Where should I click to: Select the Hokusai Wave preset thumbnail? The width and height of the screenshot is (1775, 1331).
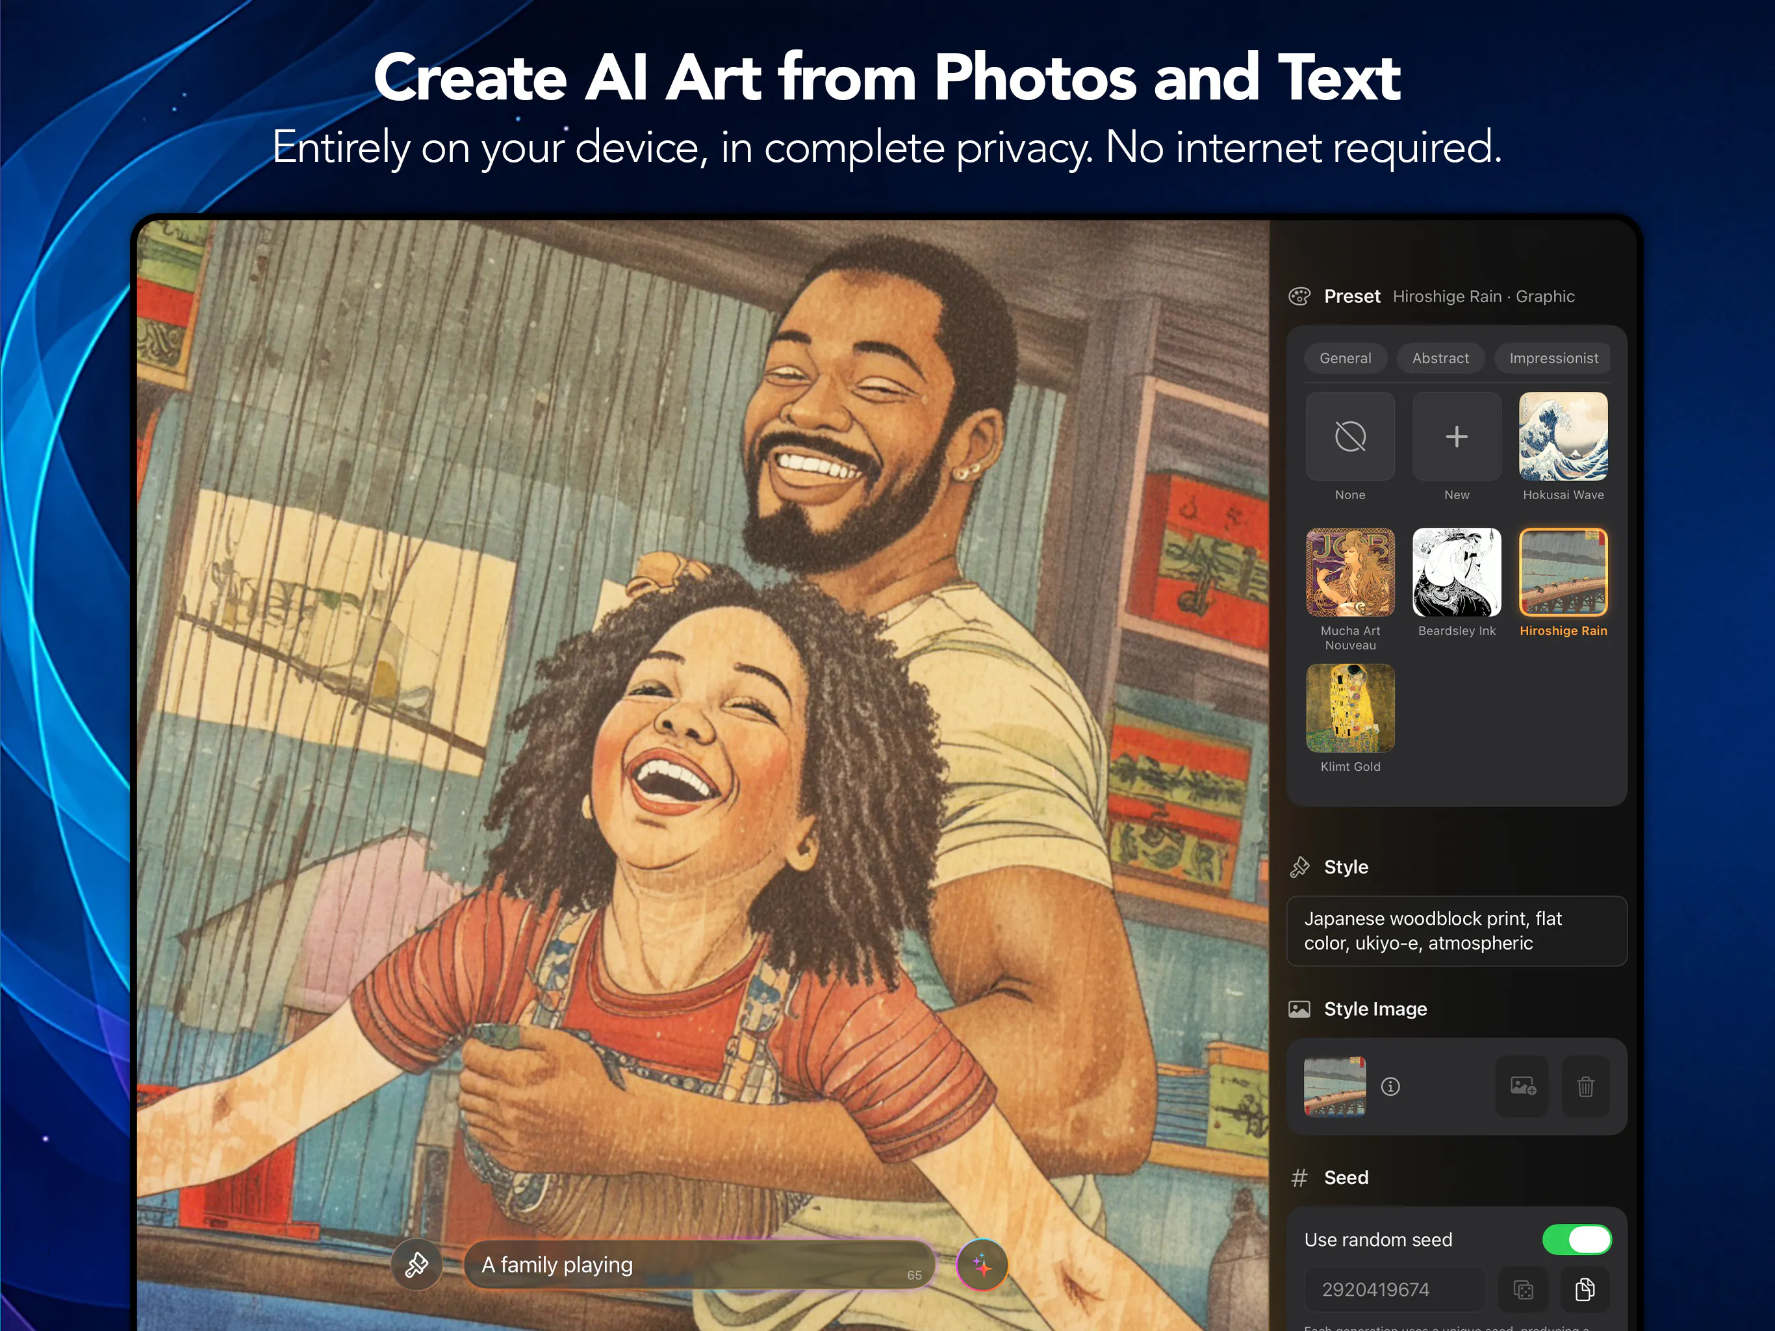(x=1563, y=437)
